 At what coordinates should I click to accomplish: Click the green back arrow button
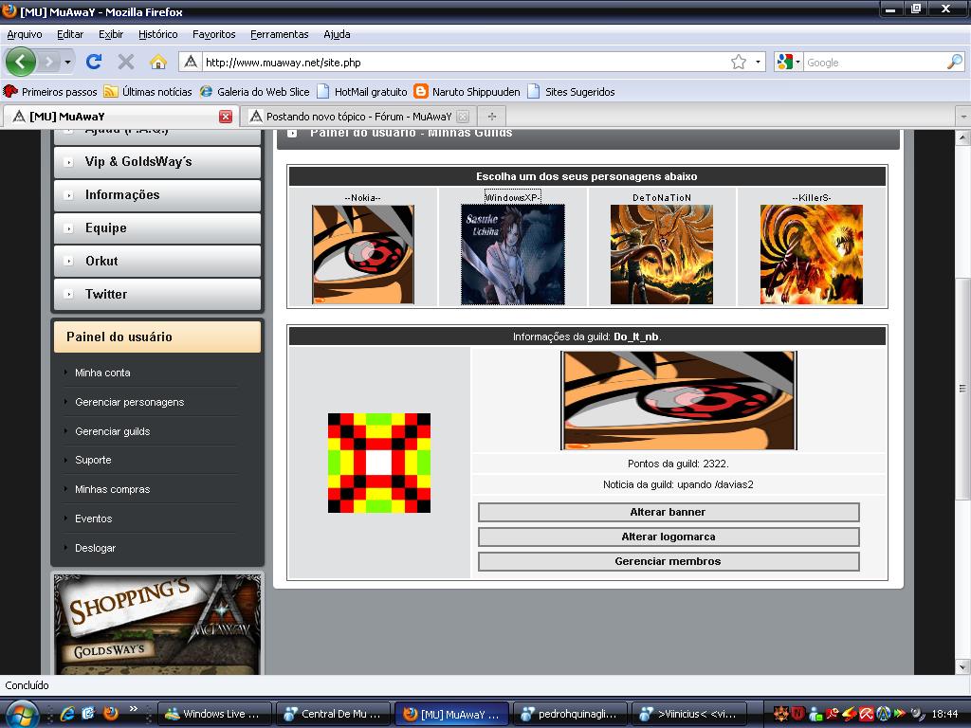pyautogui.click(x=20, y=62)
